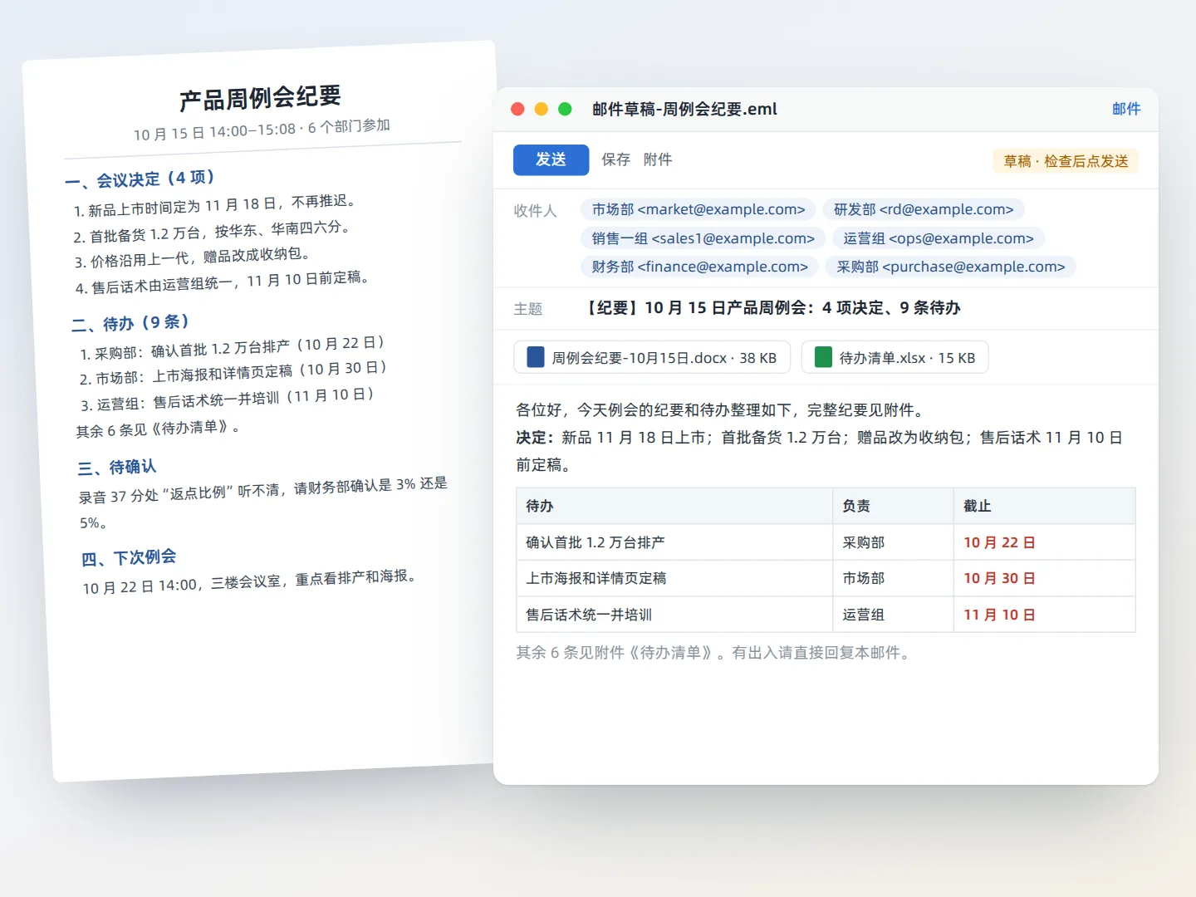Click the red deadline cell 10 月 30 日

coord(1045,578)
